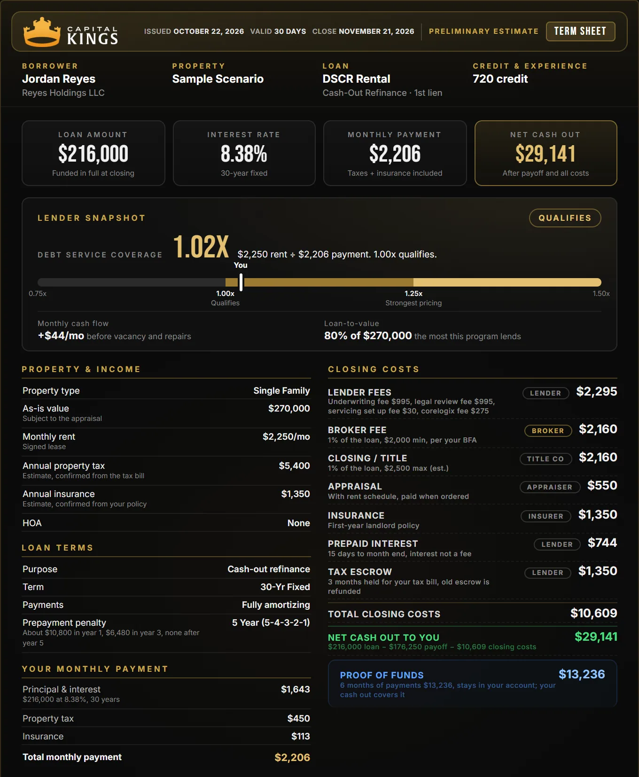This screenshot has width=639, height=777.
Task: Click the 'Single Family' property type value
Action: click(x=282, y=391)
